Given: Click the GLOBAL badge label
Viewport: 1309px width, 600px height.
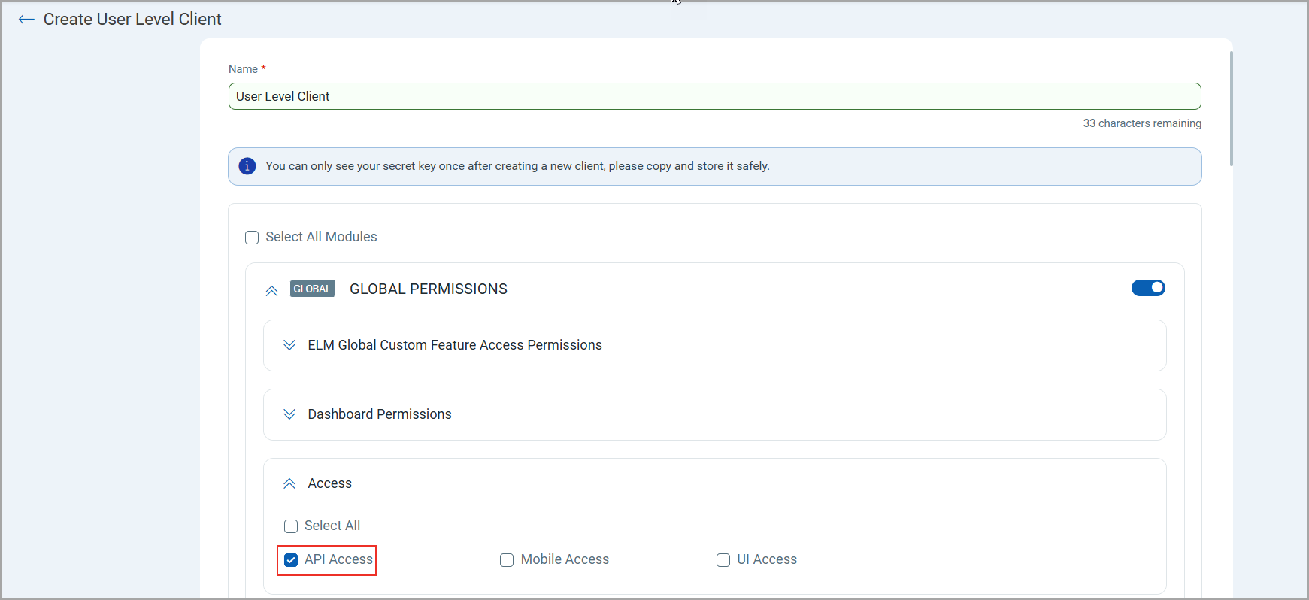Looking at the screenshot, I should [312, 289].
